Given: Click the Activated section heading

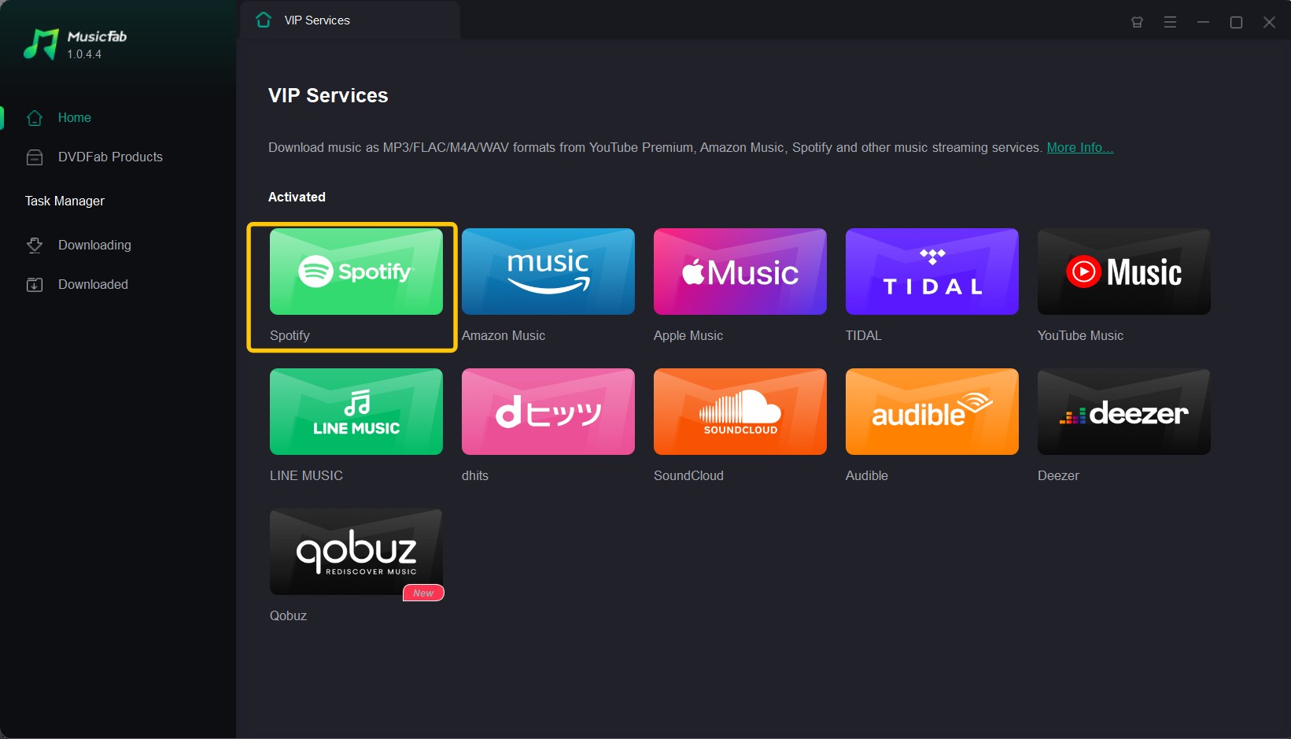Looking at the screenshot, I should point(297,197).
